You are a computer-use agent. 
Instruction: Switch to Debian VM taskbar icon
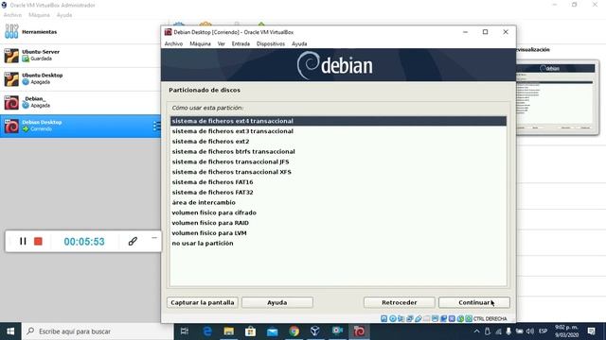359,331
